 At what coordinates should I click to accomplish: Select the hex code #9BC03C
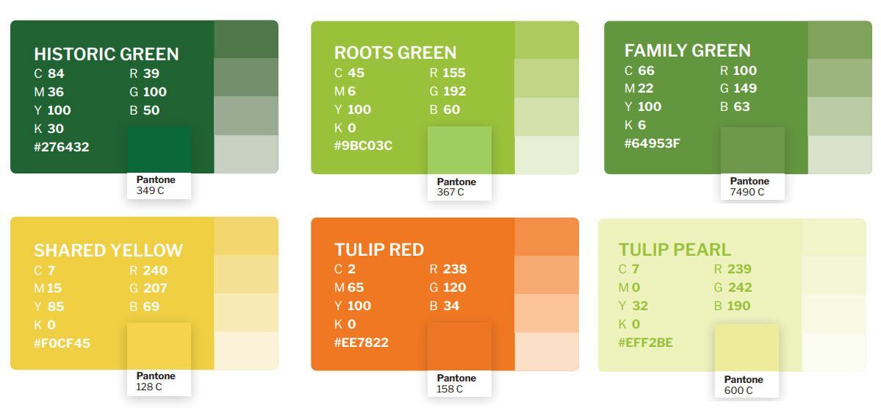click(363, 146)
